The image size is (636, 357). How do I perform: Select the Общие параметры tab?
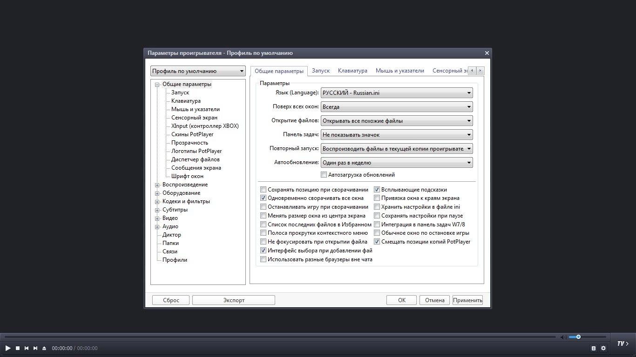point(279,71)
